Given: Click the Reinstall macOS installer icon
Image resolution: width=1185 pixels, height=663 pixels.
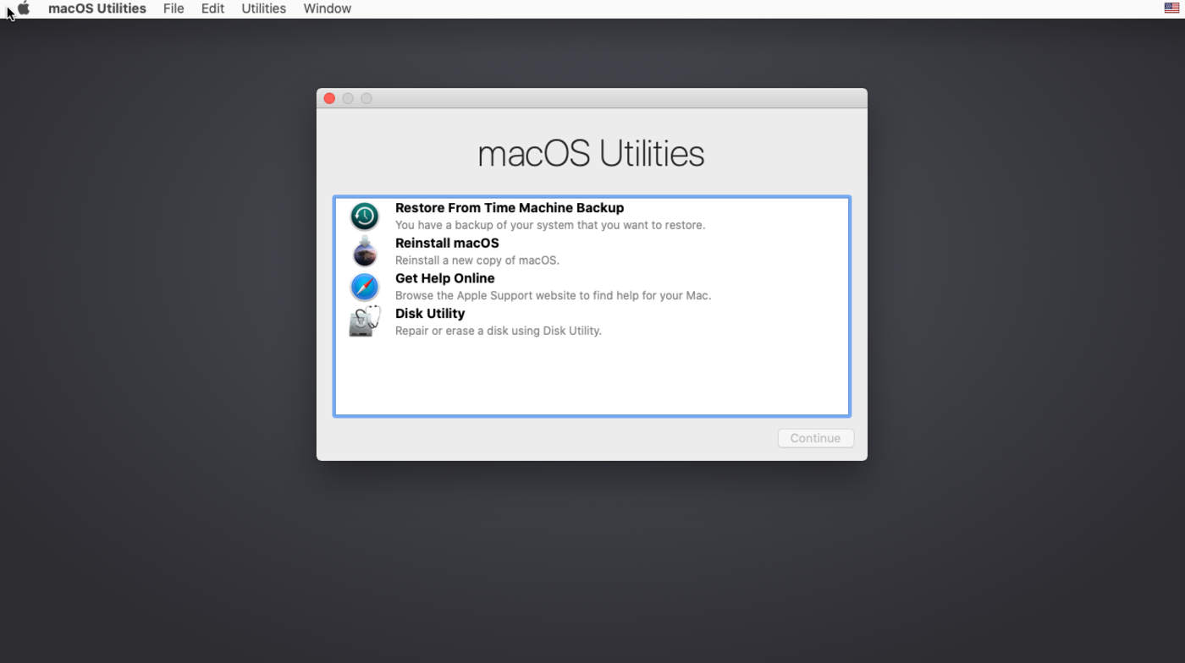Looking at the screenshot, I should [364, 251].
